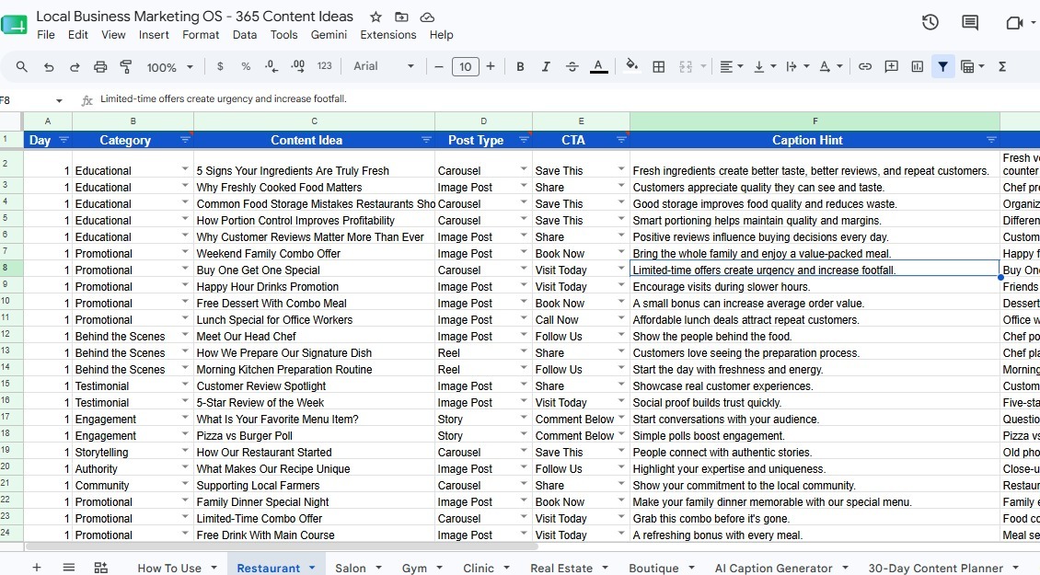Image resolution: width=1040 pixels, height=575 pixels.
Task: Open the fill color picker
Action: [632, 65]
